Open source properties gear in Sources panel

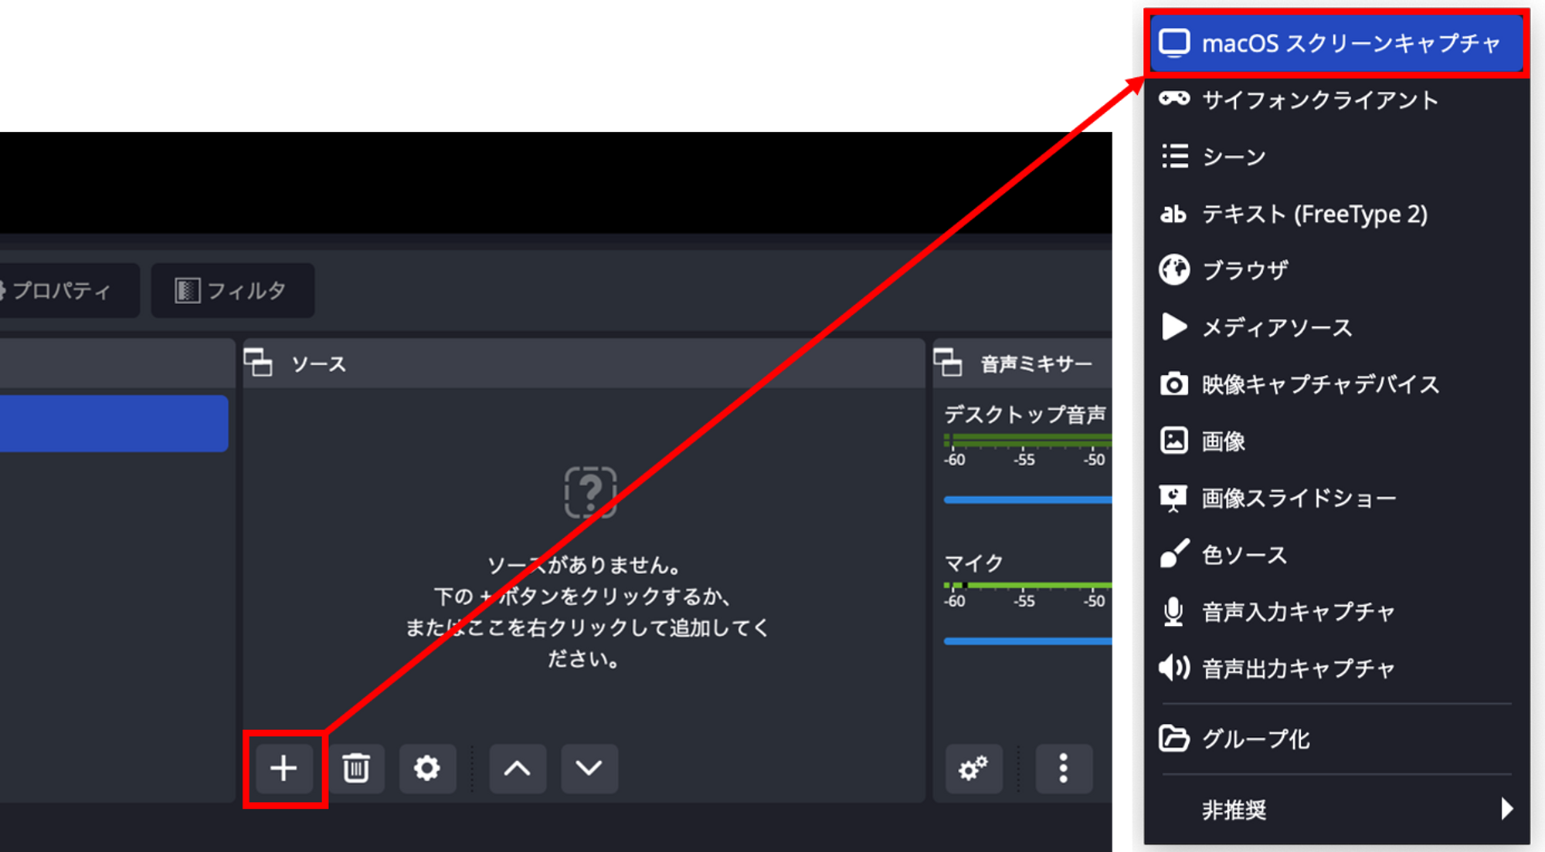[x=427, y=768]
